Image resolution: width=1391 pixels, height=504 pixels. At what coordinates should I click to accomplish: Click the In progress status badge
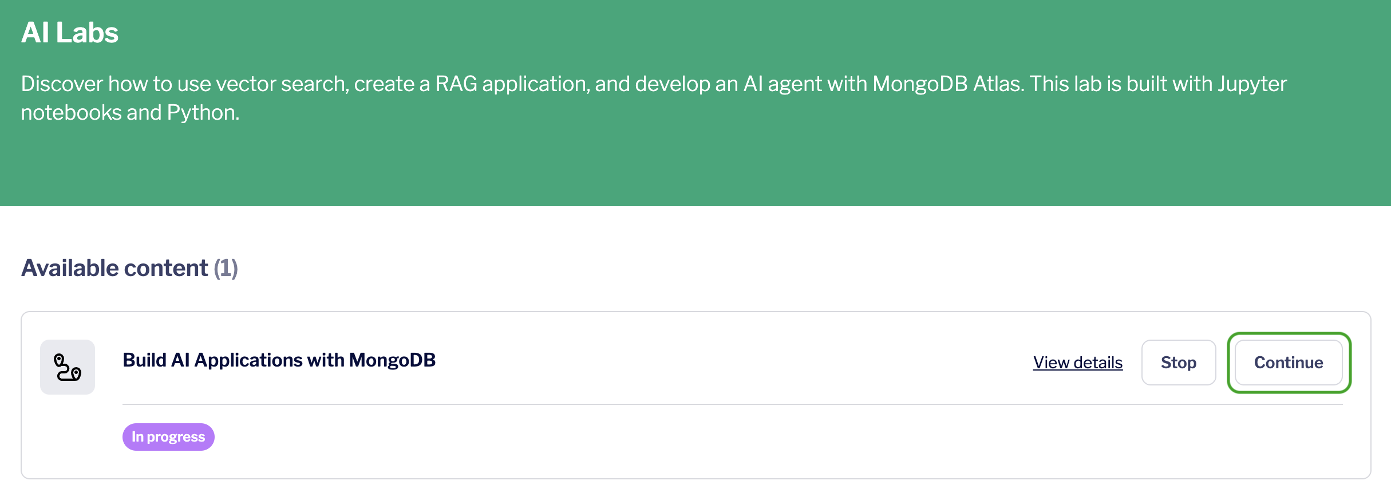click(x=168, y=437)
